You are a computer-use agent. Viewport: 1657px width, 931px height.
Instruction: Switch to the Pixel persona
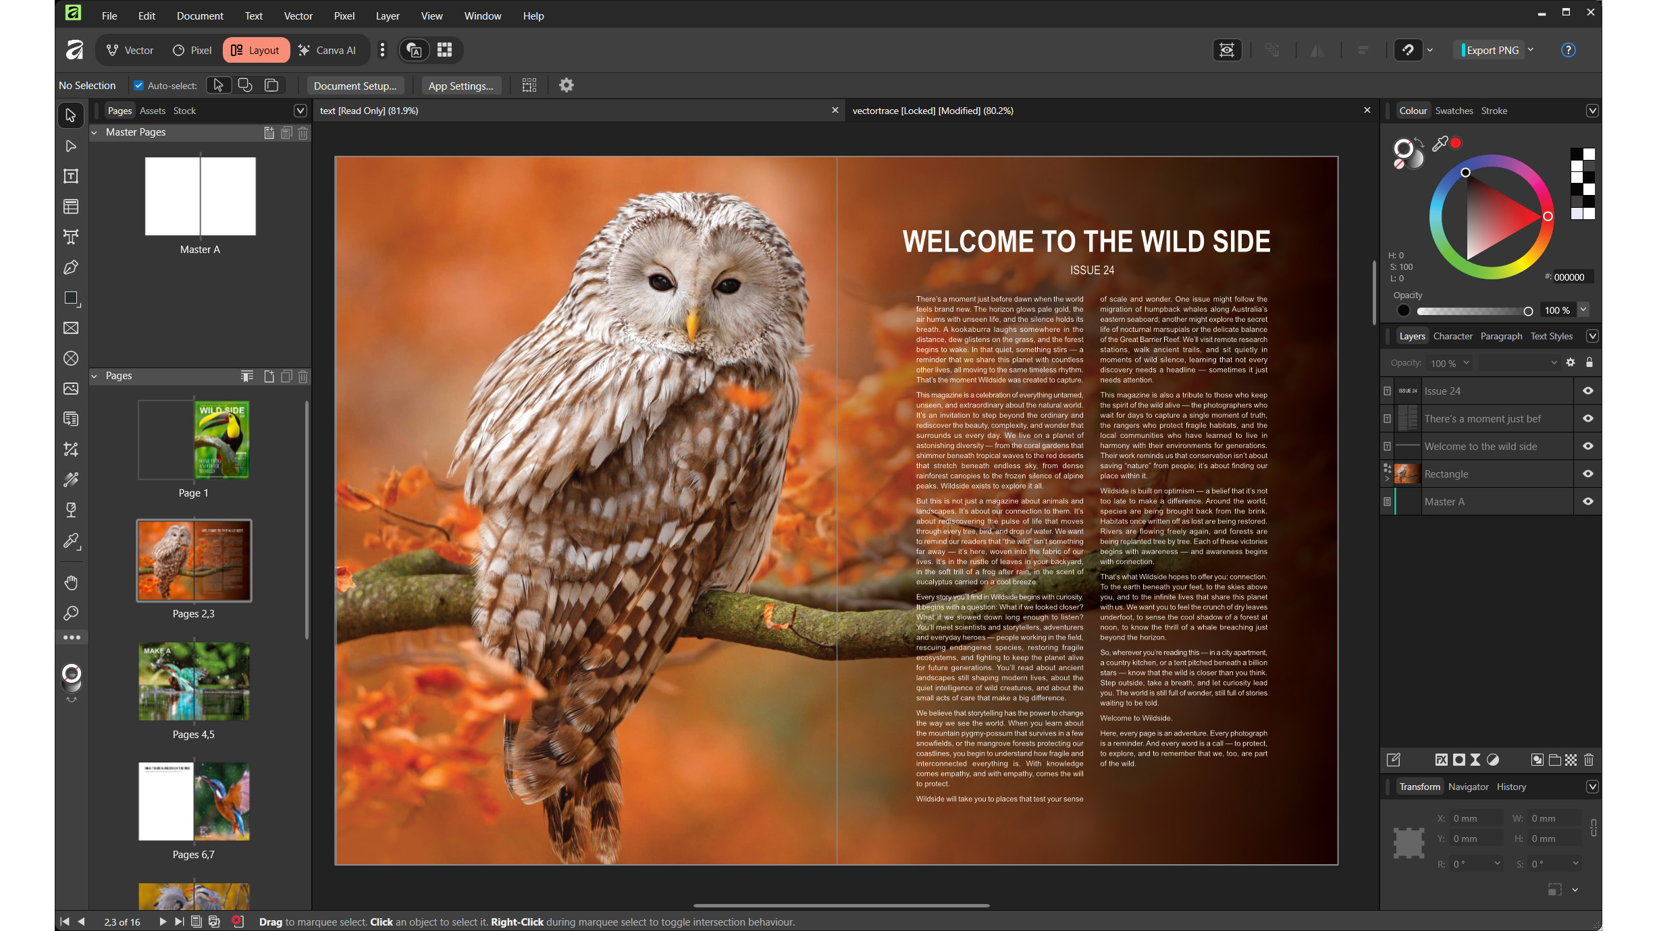(191, 50)
